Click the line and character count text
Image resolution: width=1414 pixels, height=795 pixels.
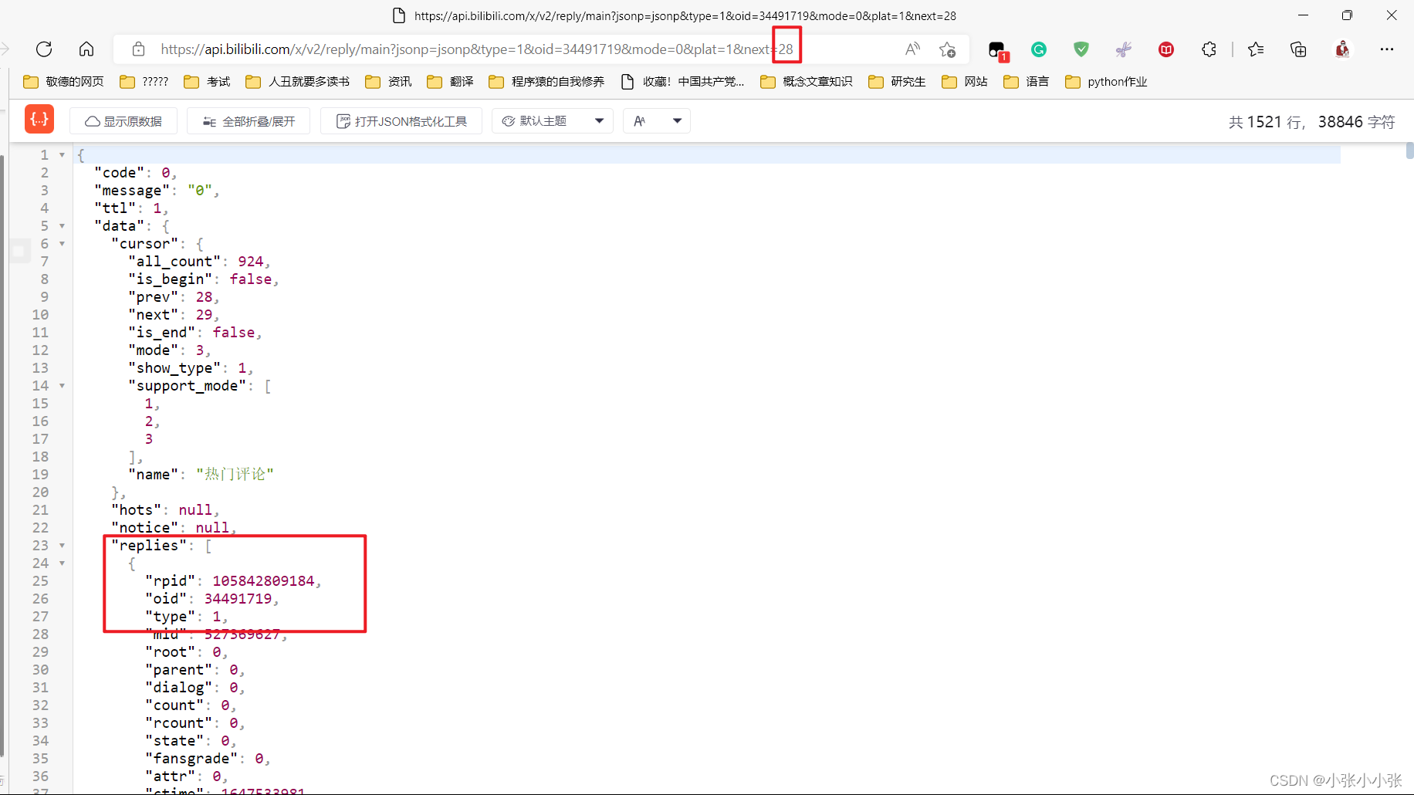coord(1311,122)
